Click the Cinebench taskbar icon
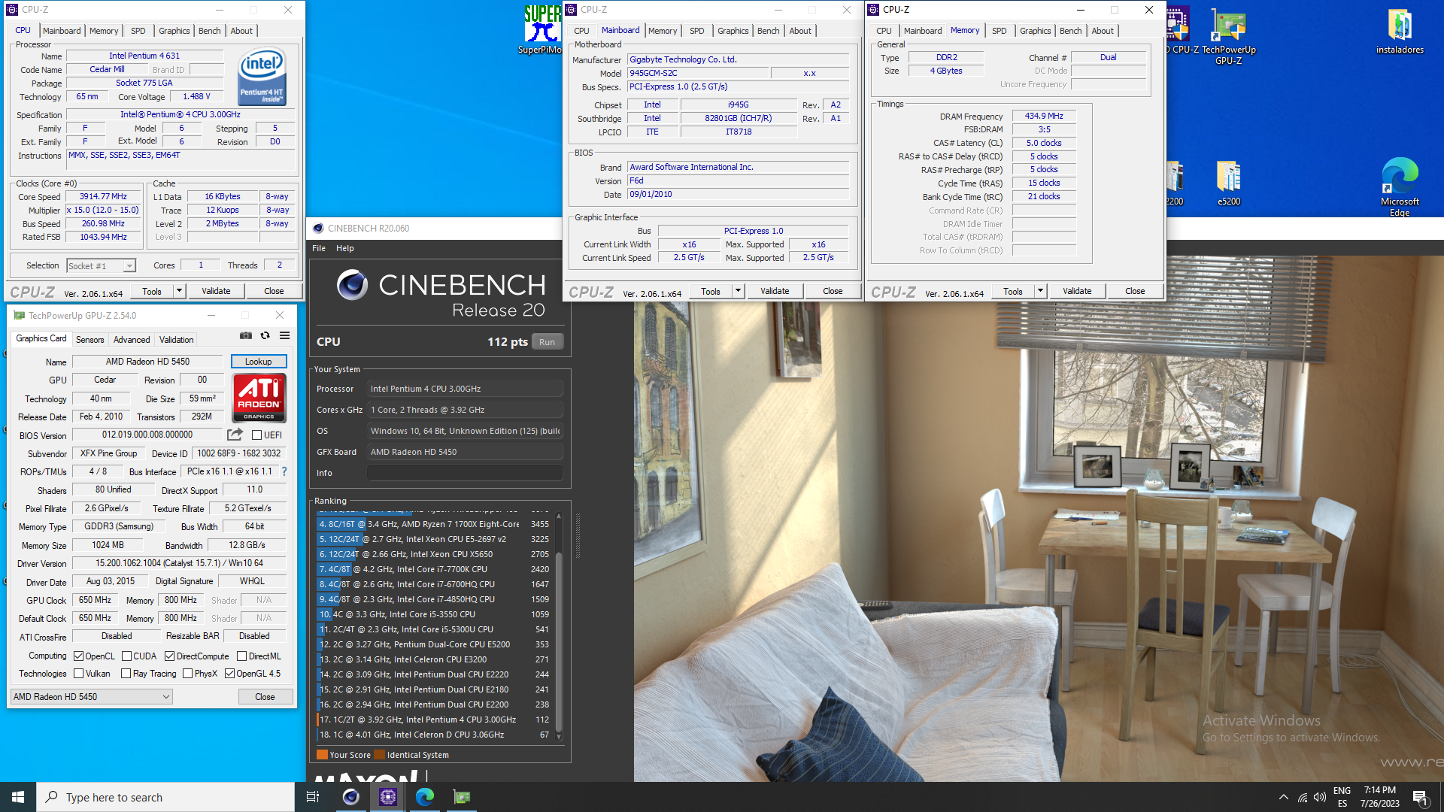This screenshot has height=812, width=1444. 350,797
